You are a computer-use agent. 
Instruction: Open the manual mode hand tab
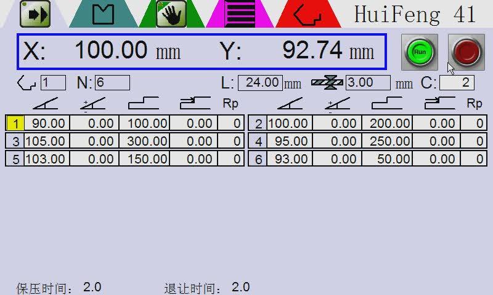171,14
